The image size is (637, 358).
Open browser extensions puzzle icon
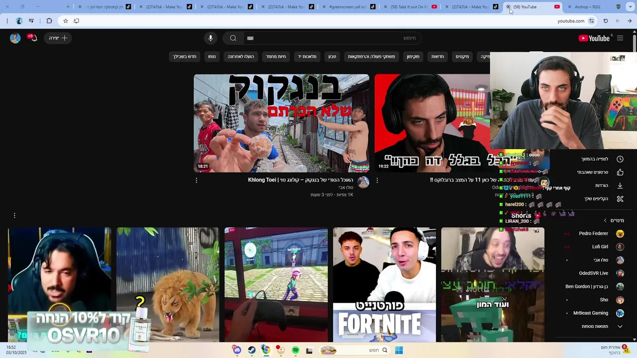(49, 21)
